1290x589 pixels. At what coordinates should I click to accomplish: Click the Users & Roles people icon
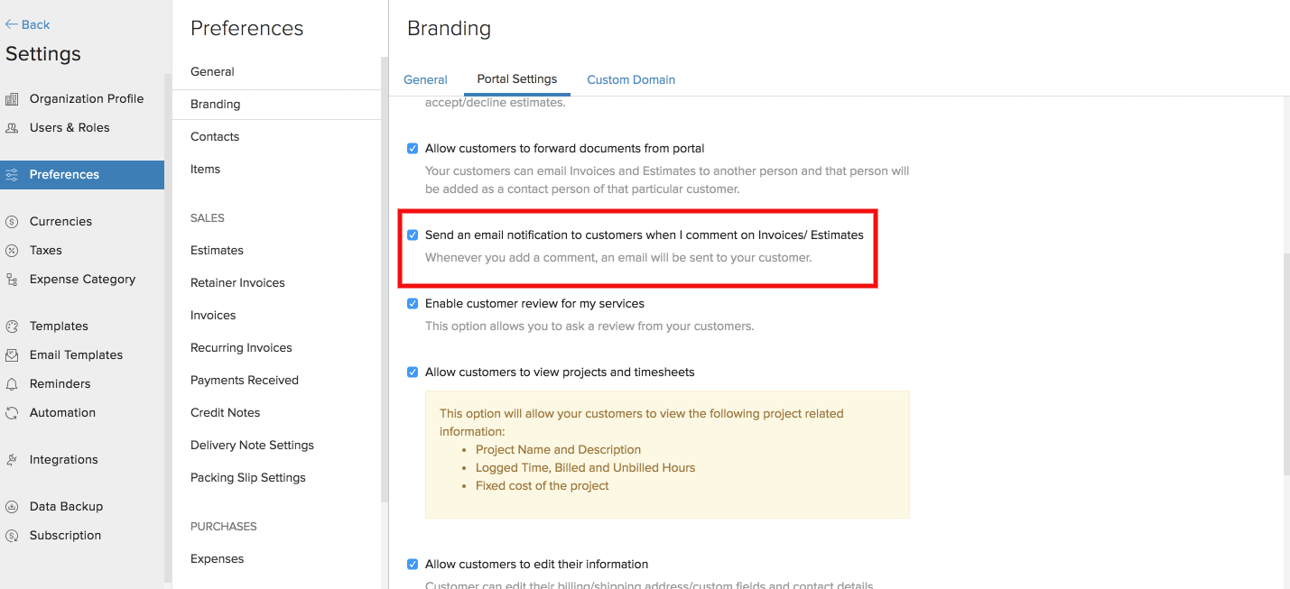click(12, 128)
